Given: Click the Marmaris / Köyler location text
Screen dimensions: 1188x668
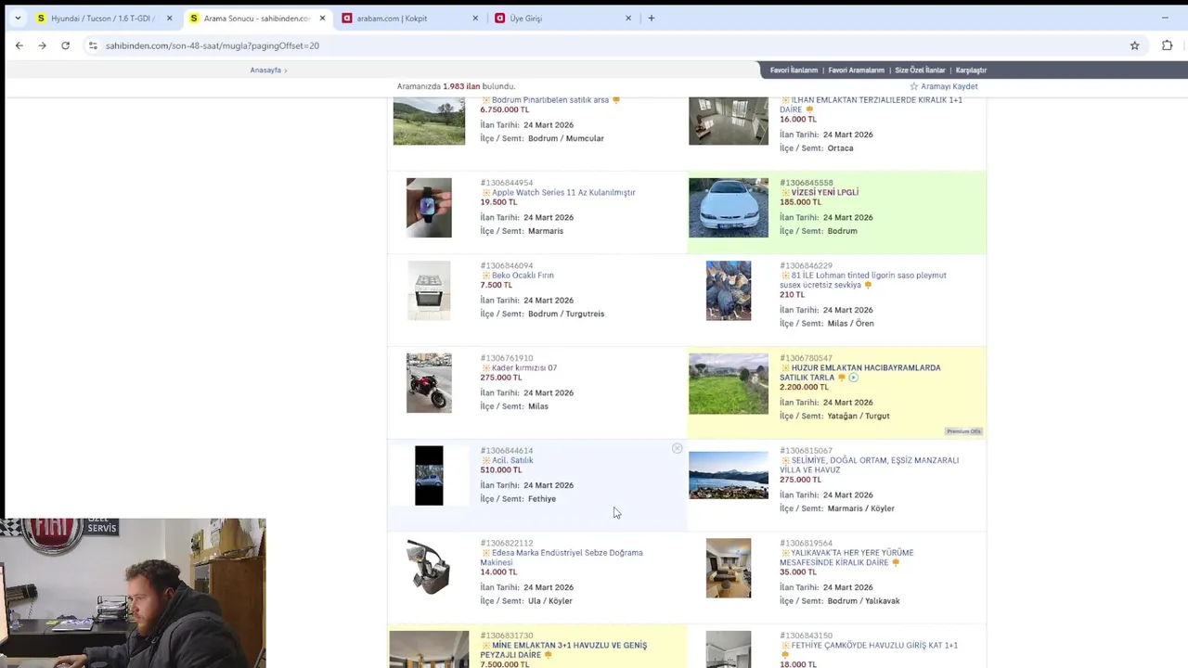Looking at the screenshot, I should 860,508.
